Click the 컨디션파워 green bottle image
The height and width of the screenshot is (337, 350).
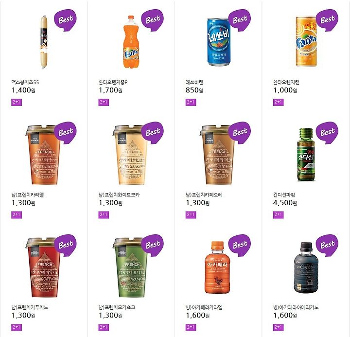click(306, 154)
